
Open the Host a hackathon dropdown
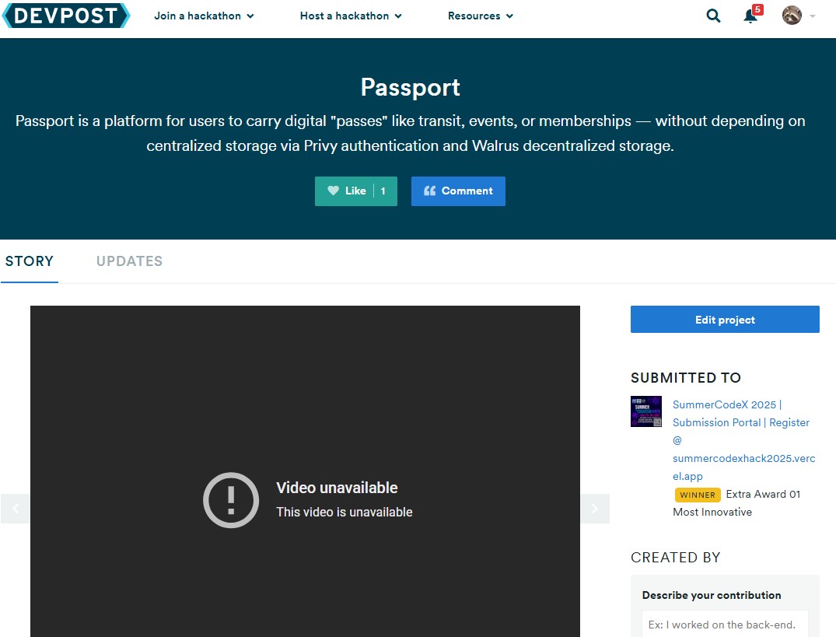click(x=350, y=16)
